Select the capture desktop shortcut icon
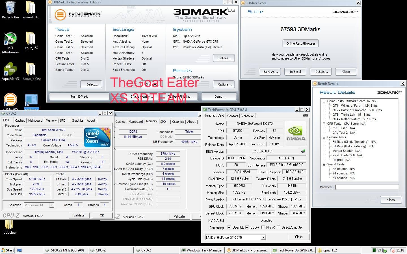This screenshot has width=407, height=254. [31, 102]
